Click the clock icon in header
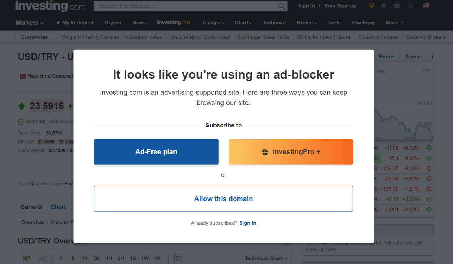 (x=411, y=6)
